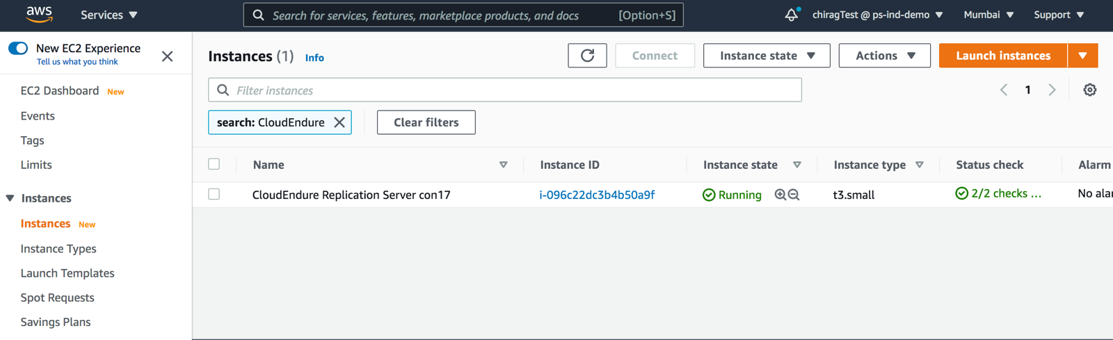
Task: Open Savings Plans in the sidebar
Action: click(56, 322)
